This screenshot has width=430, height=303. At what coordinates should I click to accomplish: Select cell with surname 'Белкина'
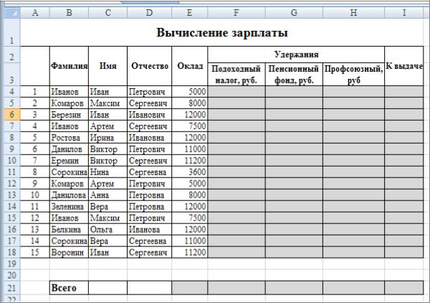[69, 229]
